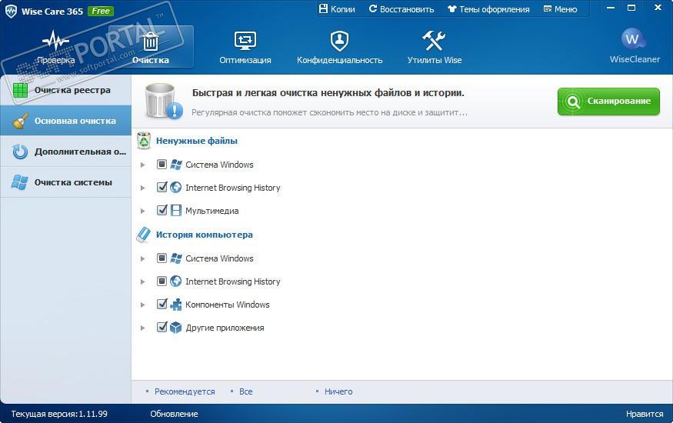Select Очистка реестра in sidebar
Image resolution: width=673 pixels, height=423 pixels.
65,90
